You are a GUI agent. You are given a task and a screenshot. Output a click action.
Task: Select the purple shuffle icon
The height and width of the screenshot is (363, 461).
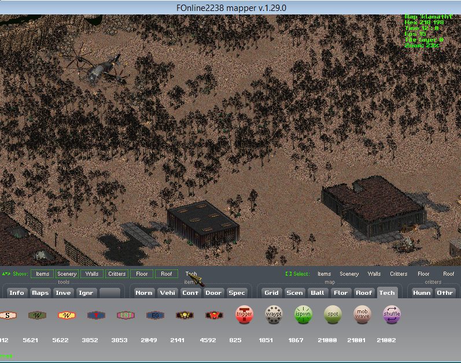[392, 315]
